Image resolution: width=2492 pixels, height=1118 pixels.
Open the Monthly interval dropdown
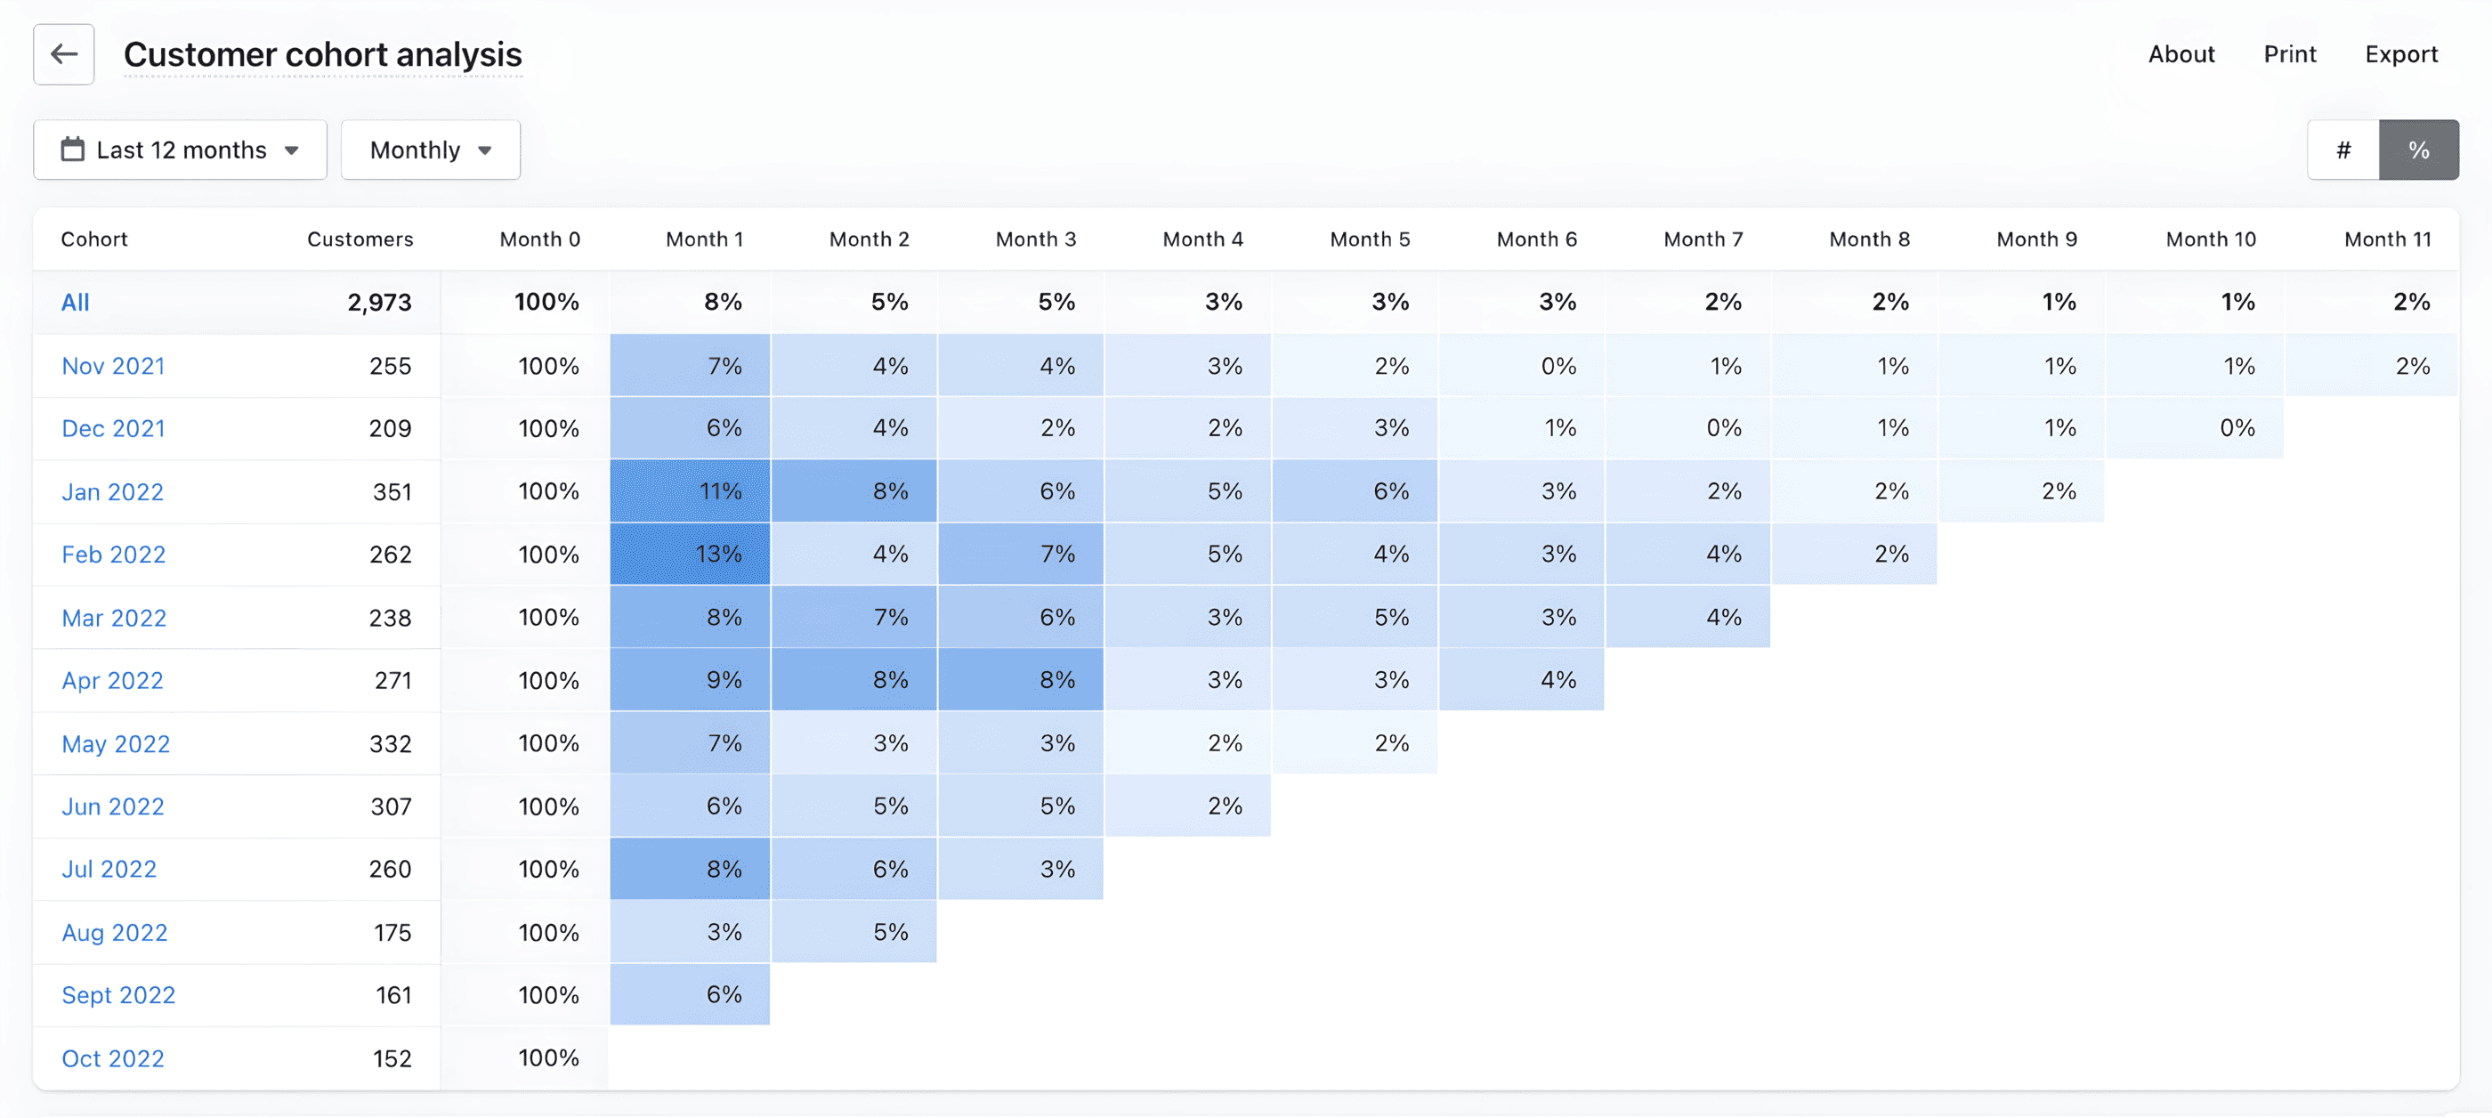tap(431, 149)
